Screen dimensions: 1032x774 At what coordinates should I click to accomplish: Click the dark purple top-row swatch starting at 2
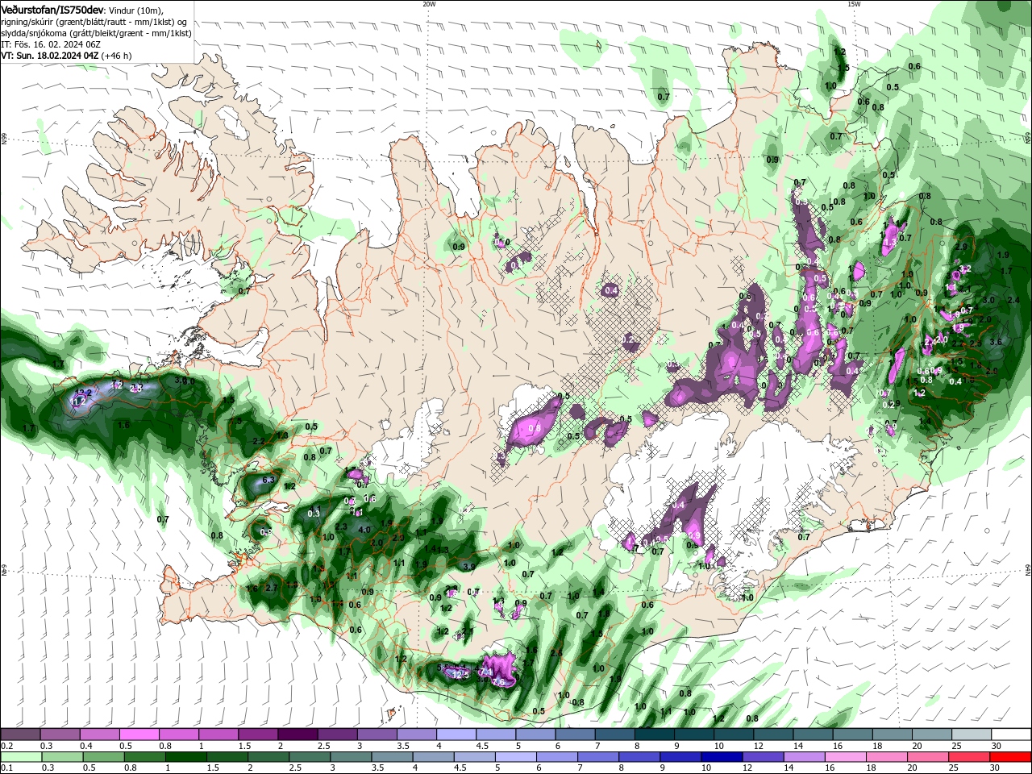(x=298, y=734)
